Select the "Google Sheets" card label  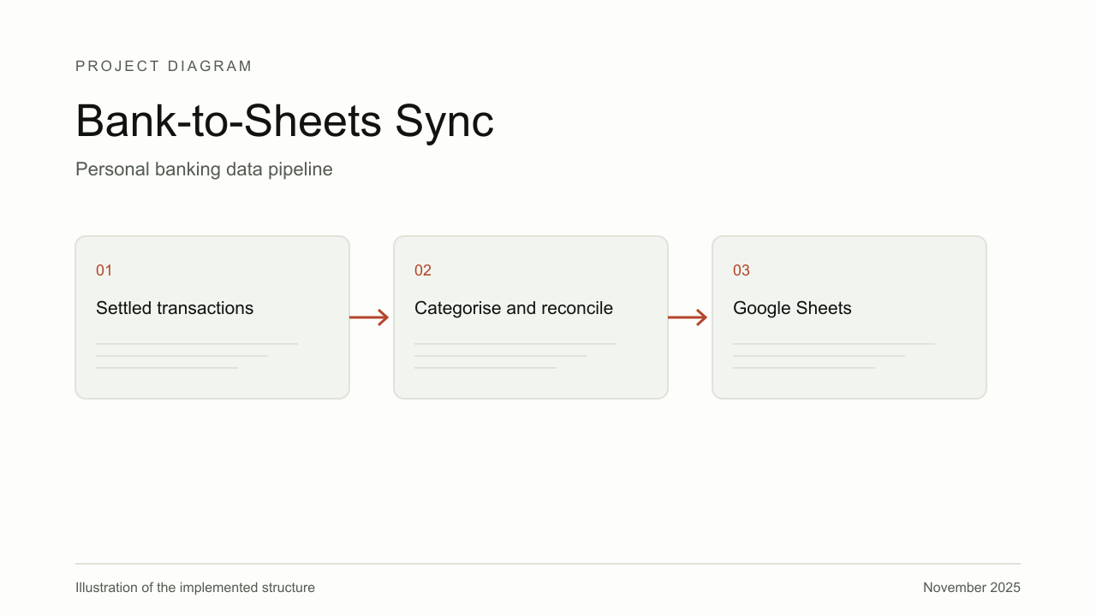click(x=792, y=308)
